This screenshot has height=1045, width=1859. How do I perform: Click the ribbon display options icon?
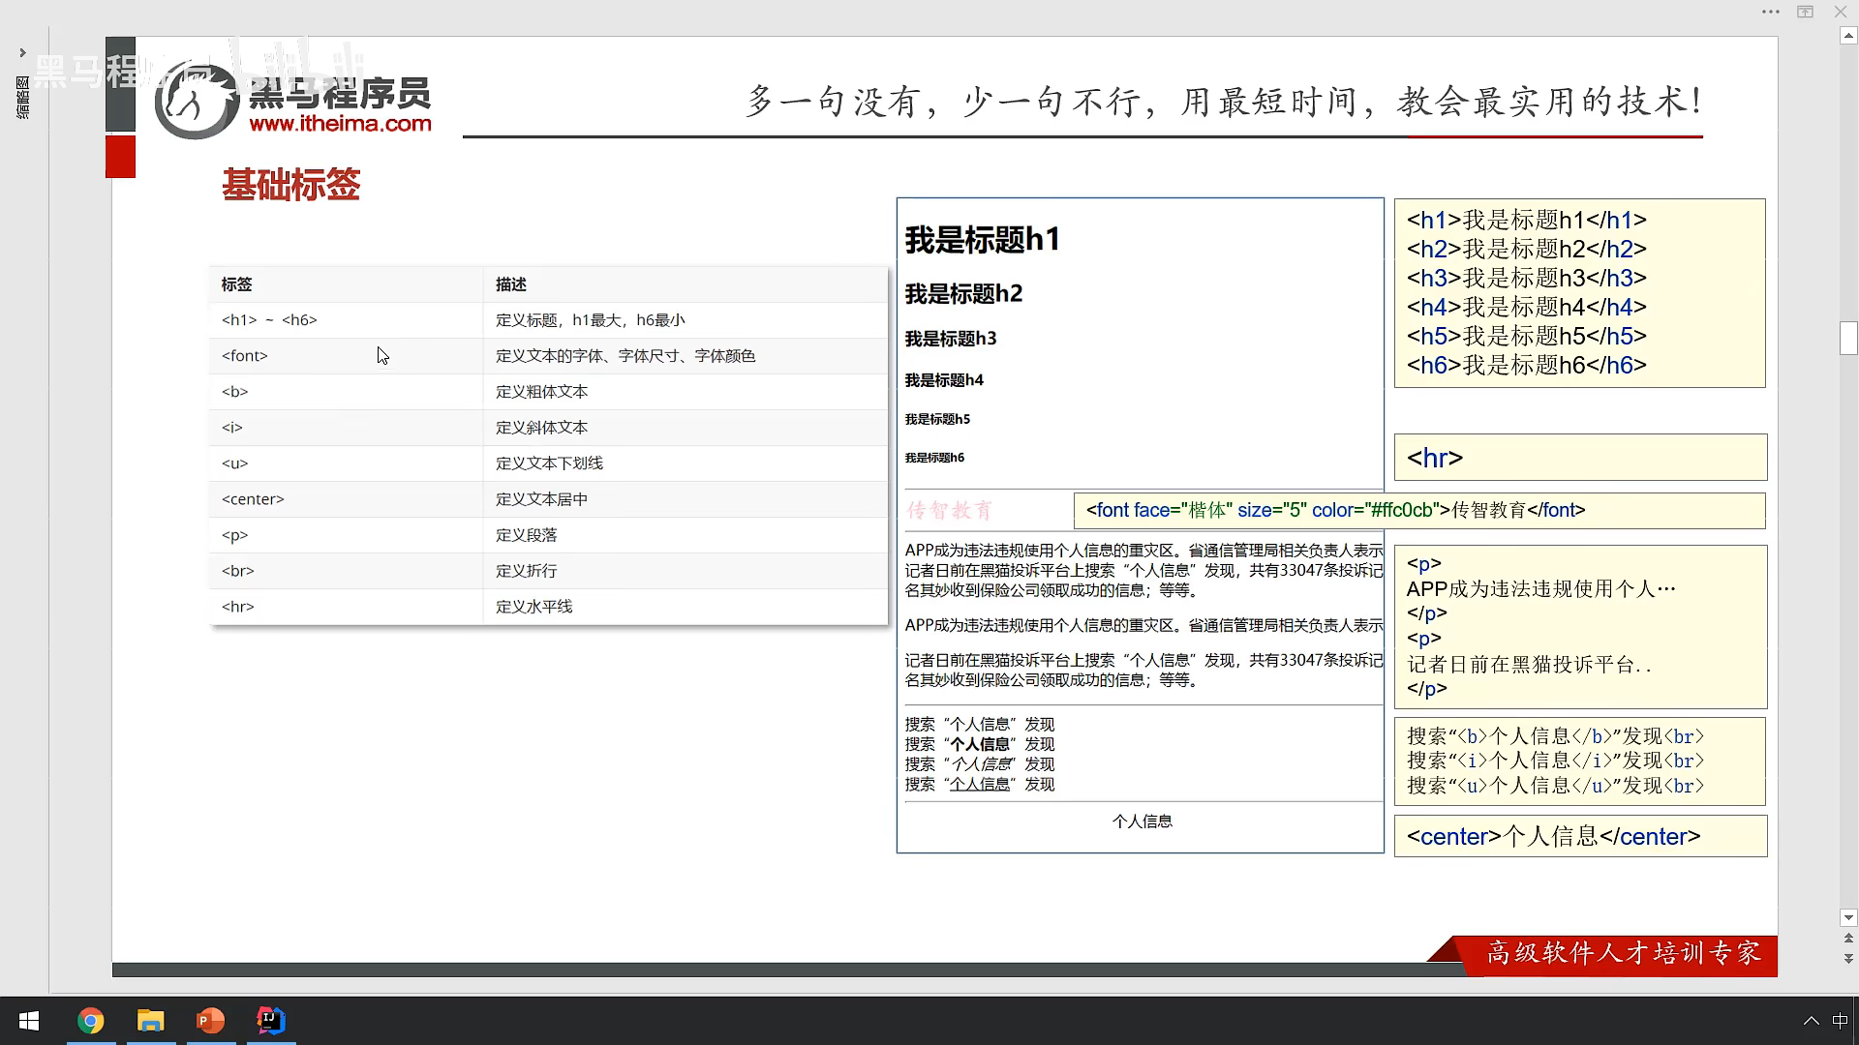1805,12
